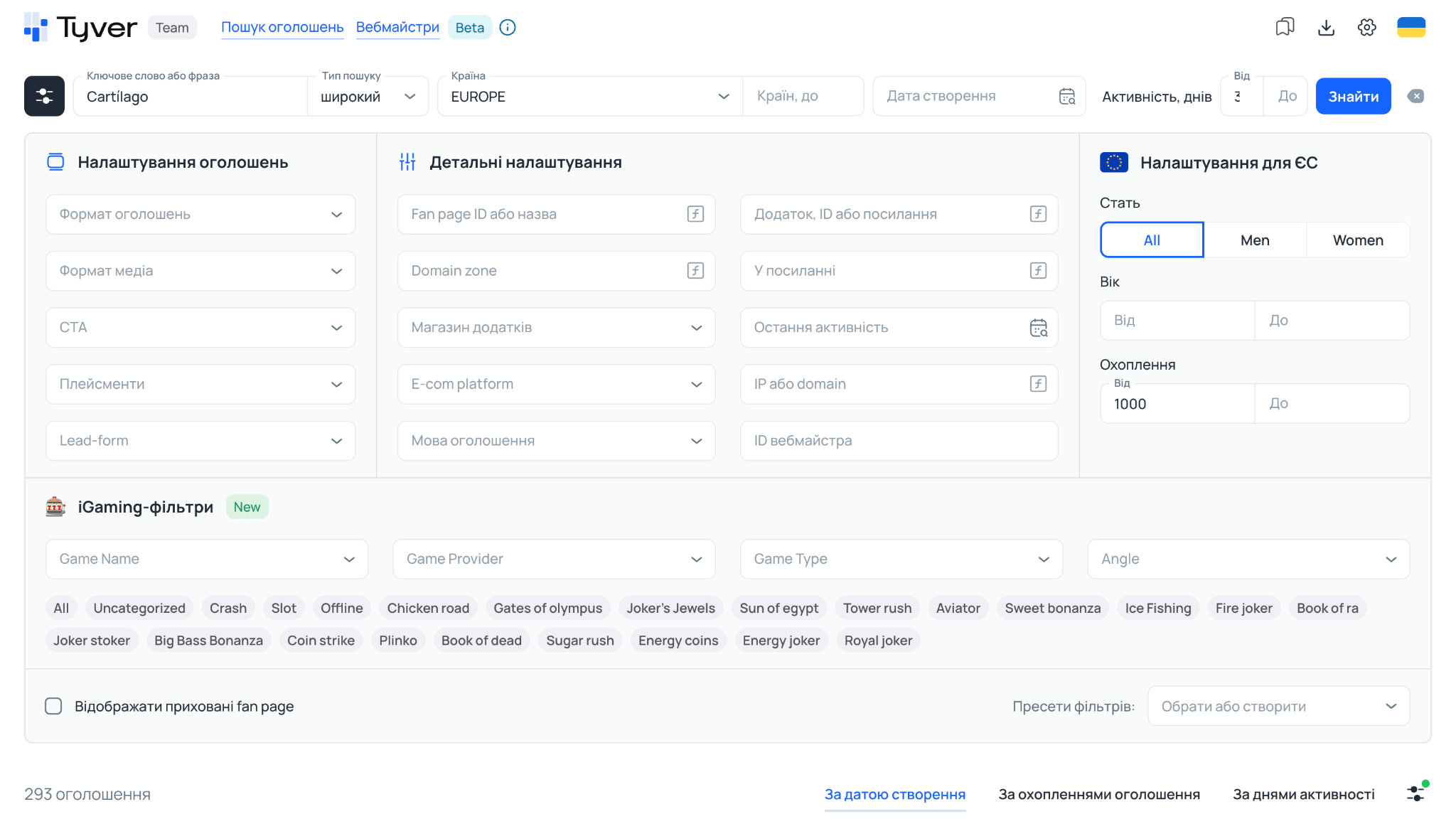1456x819 pixels.
Task: Expand the Game Provider dropdown
Action: (554, 559)
